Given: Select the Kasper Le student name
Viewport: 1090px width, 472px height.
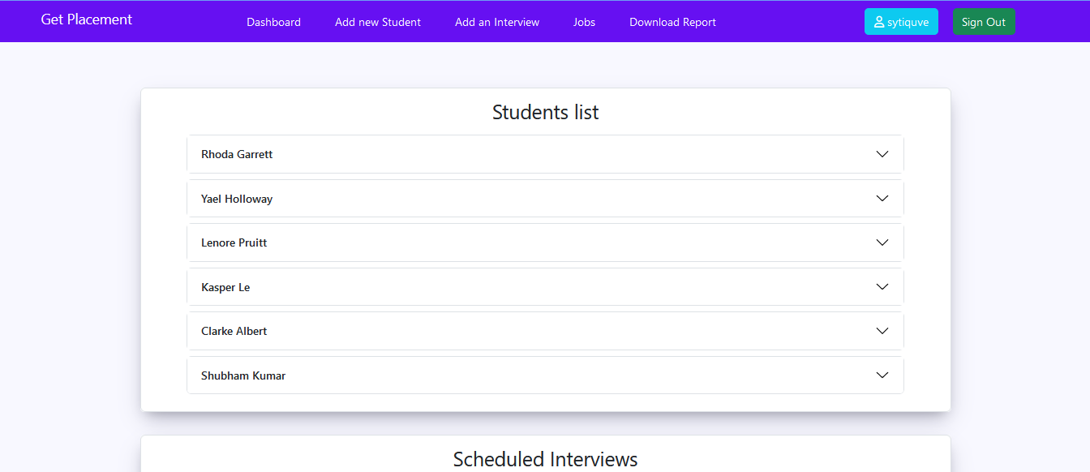Looking at the screenshot, I should 225,287.
